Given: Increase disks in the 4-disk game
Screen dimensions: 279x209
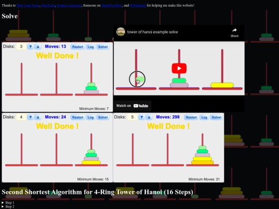Looking at the screenshot, I should pos(38,117).
